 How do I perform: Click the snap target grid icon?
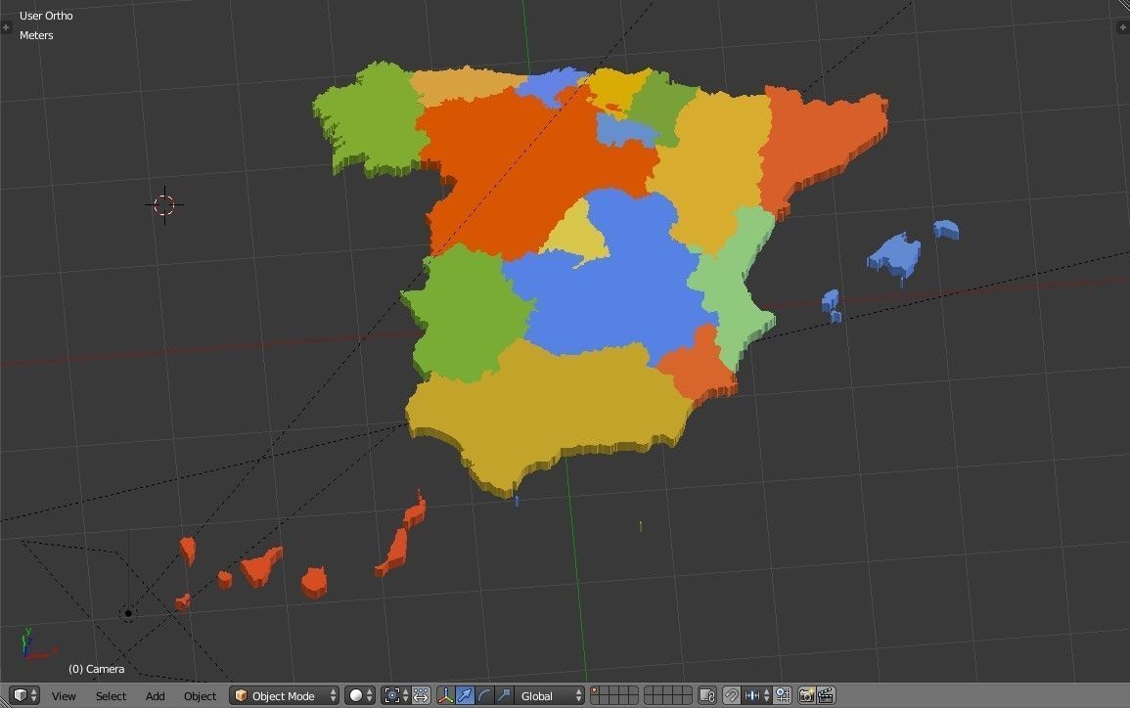(782, 695)
